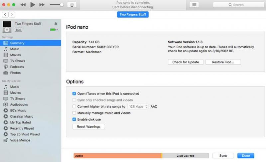The image size is (266, 162).
Task: Click the 8GB capacity badge
Action: click(x=19, y=30)
